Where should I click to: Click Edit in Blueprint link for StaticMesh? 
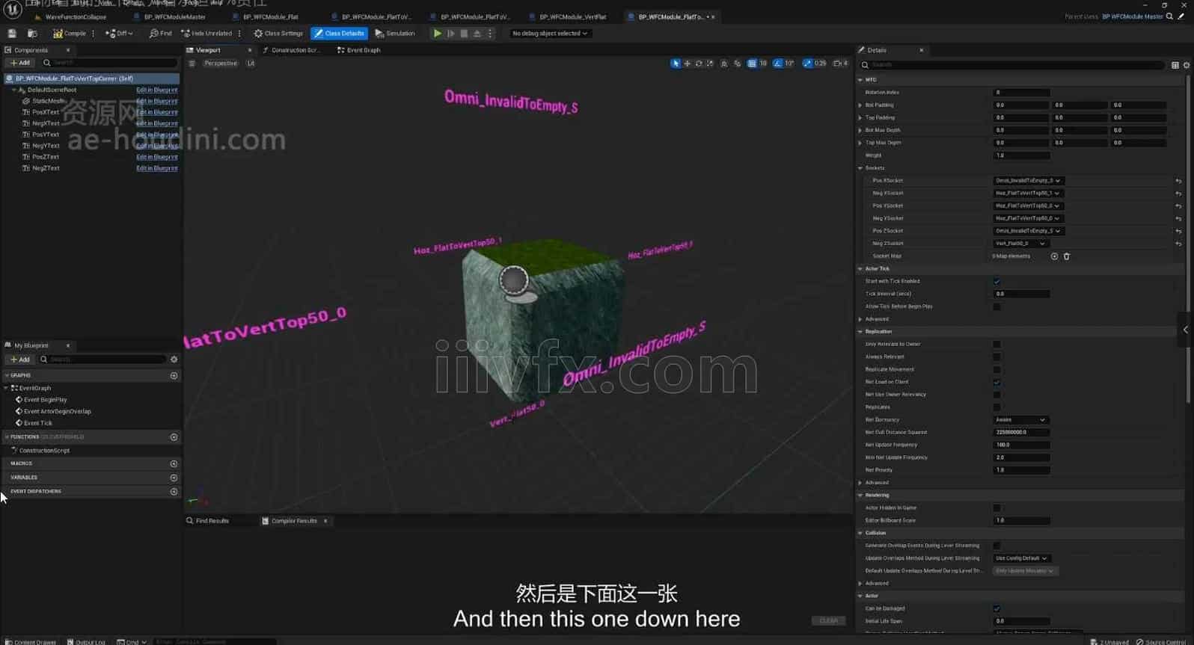point(156,101)
